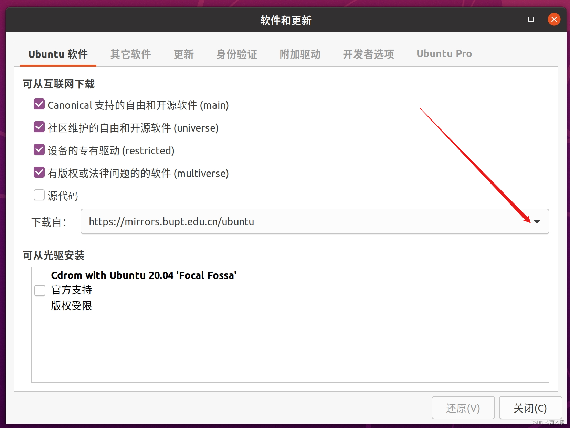Uncheck Canonical main software checkbox
570x428 pixels.
click(39, 104)
